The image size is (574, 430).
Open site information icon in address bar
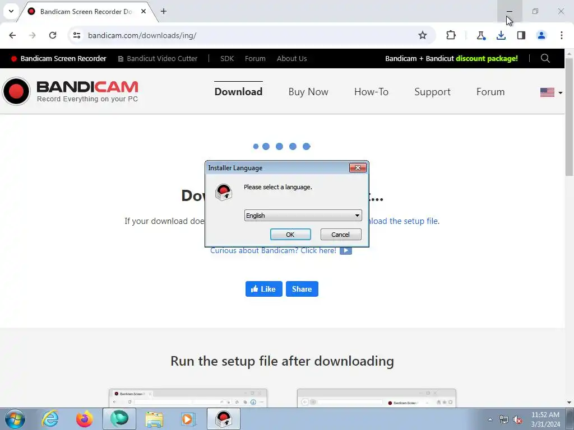pos(76,35)
